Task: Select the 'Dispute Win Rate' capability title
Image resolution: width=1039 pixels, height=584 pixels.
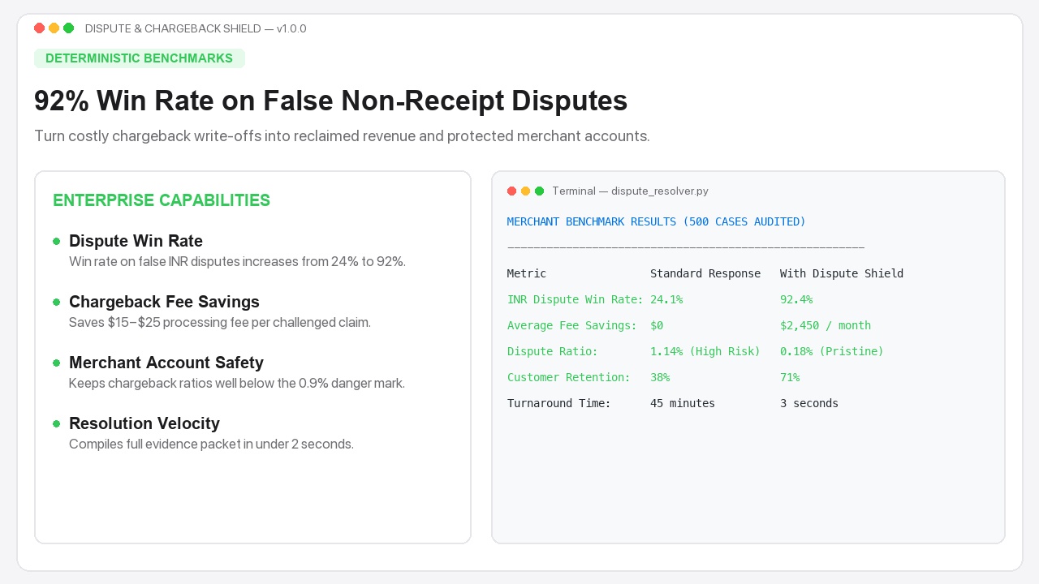Action: point(136,241)
